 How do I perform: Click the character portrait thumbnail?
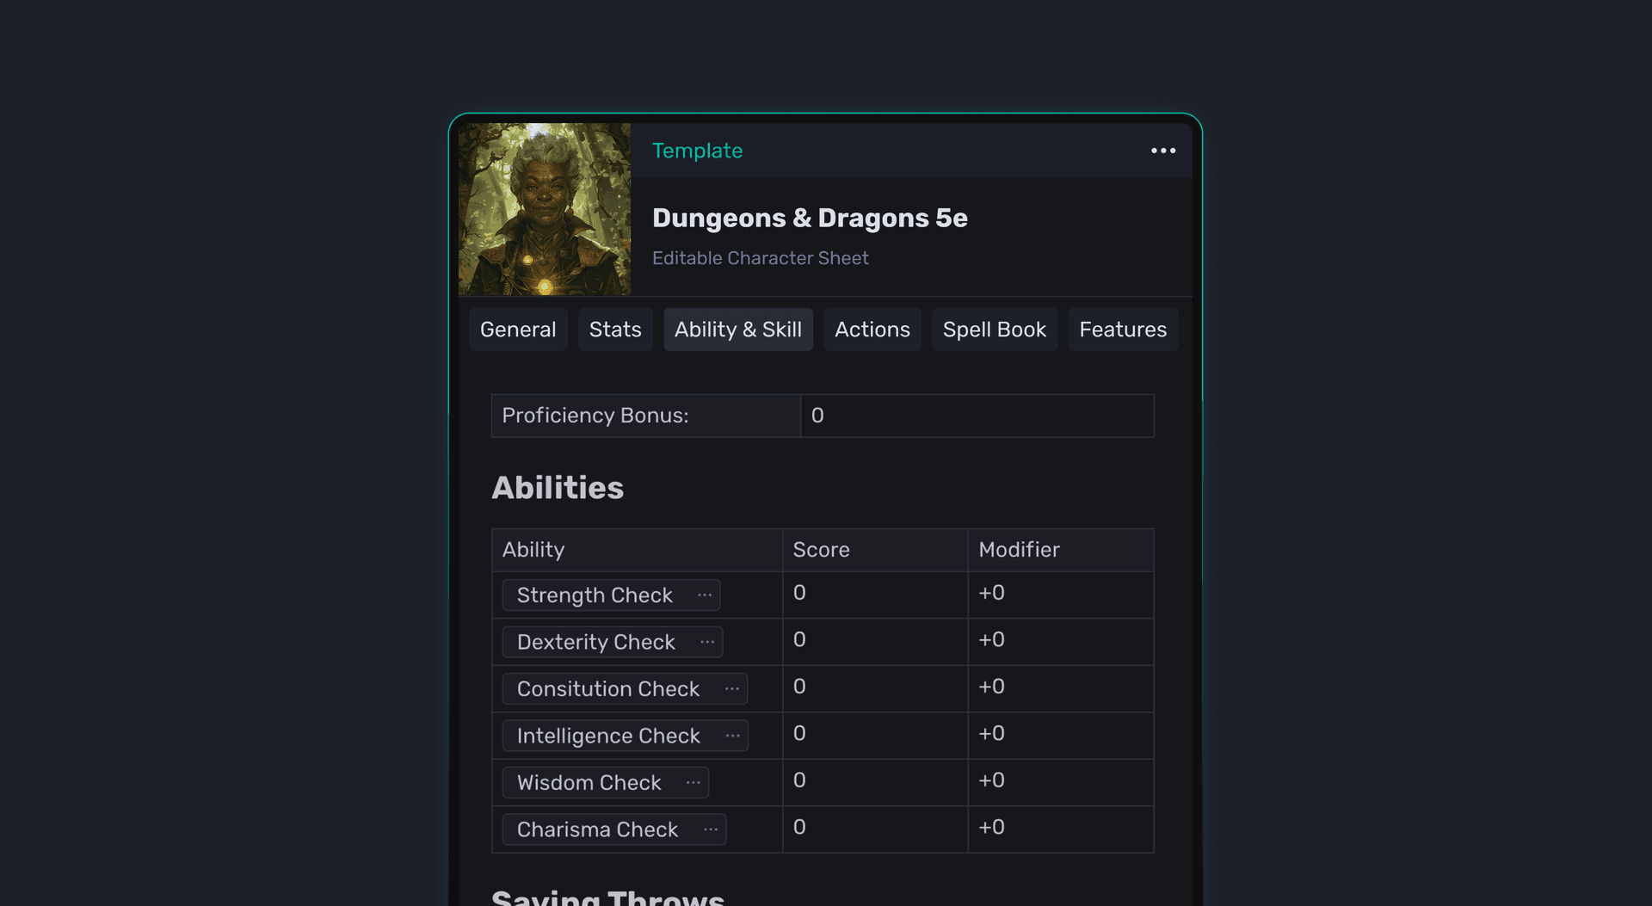coord(545,209)
